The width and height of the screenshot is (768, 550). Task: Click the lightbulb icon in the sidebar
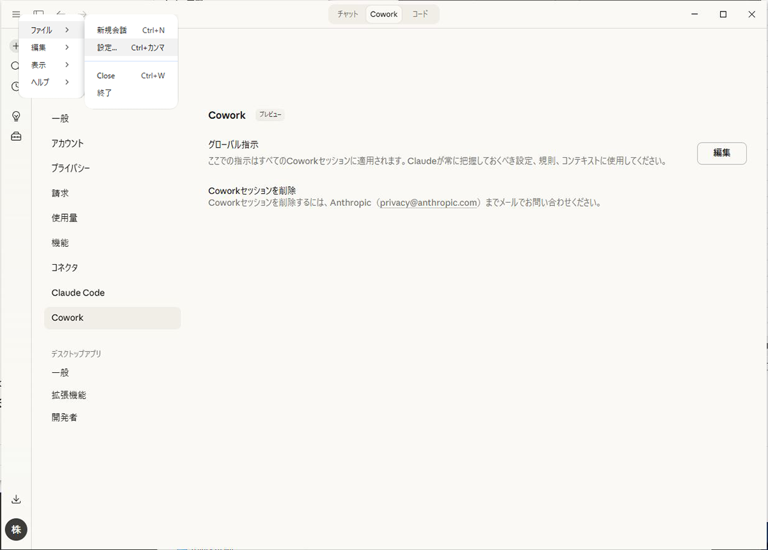tap(16, 116)
